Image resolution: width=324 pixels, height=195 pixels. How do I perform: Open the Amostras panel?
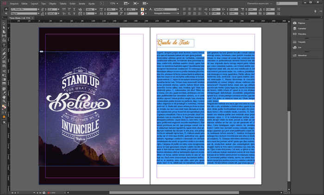302,55
